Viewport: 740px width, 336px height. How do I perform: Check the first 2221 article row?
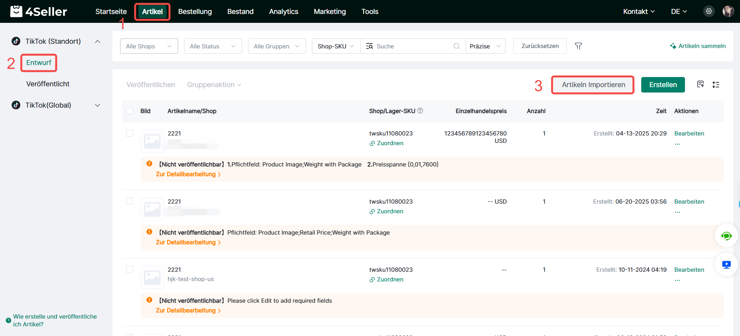pos(129,133)
